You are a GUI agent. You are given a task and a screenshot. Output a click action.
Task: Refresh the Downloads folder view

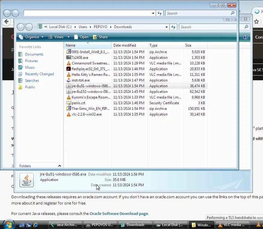[173, 27]
